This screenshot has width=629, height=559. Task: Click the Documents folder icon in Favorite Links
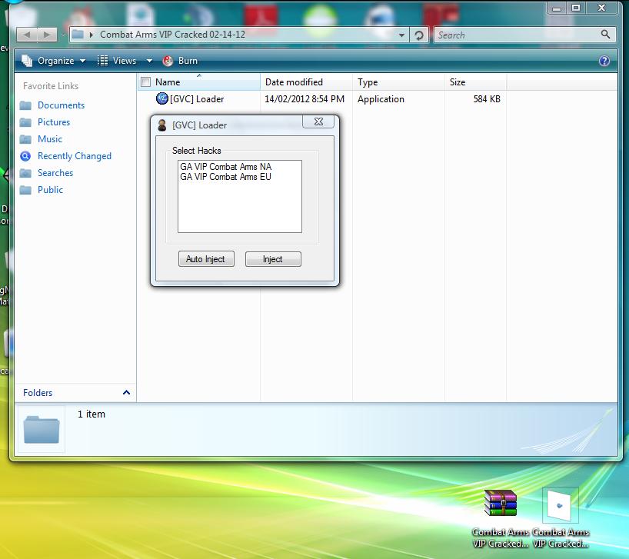click(25, 105)
